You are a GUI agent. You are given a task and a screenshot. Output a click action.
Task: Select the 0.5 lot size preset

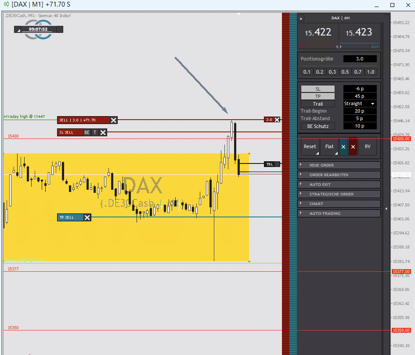345,72
